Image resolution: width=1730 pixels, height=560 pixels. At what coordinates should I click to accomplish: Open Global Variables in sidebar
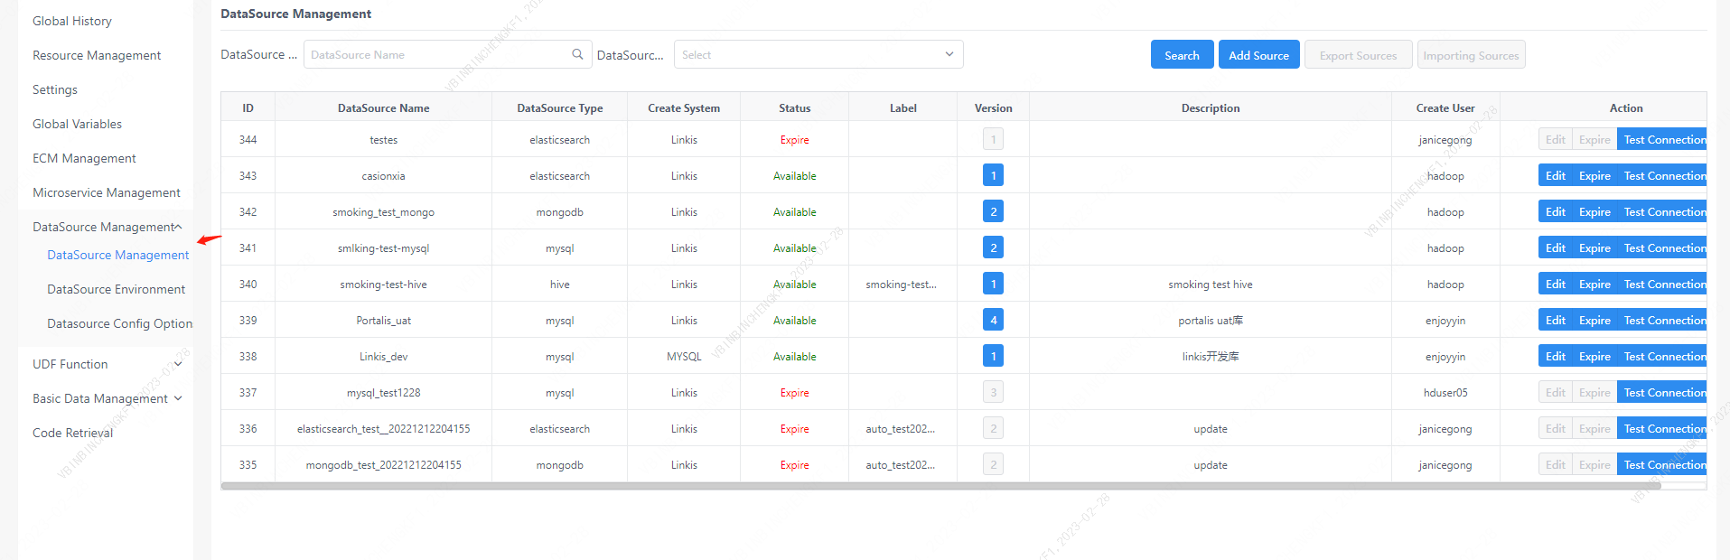[77, 124]
